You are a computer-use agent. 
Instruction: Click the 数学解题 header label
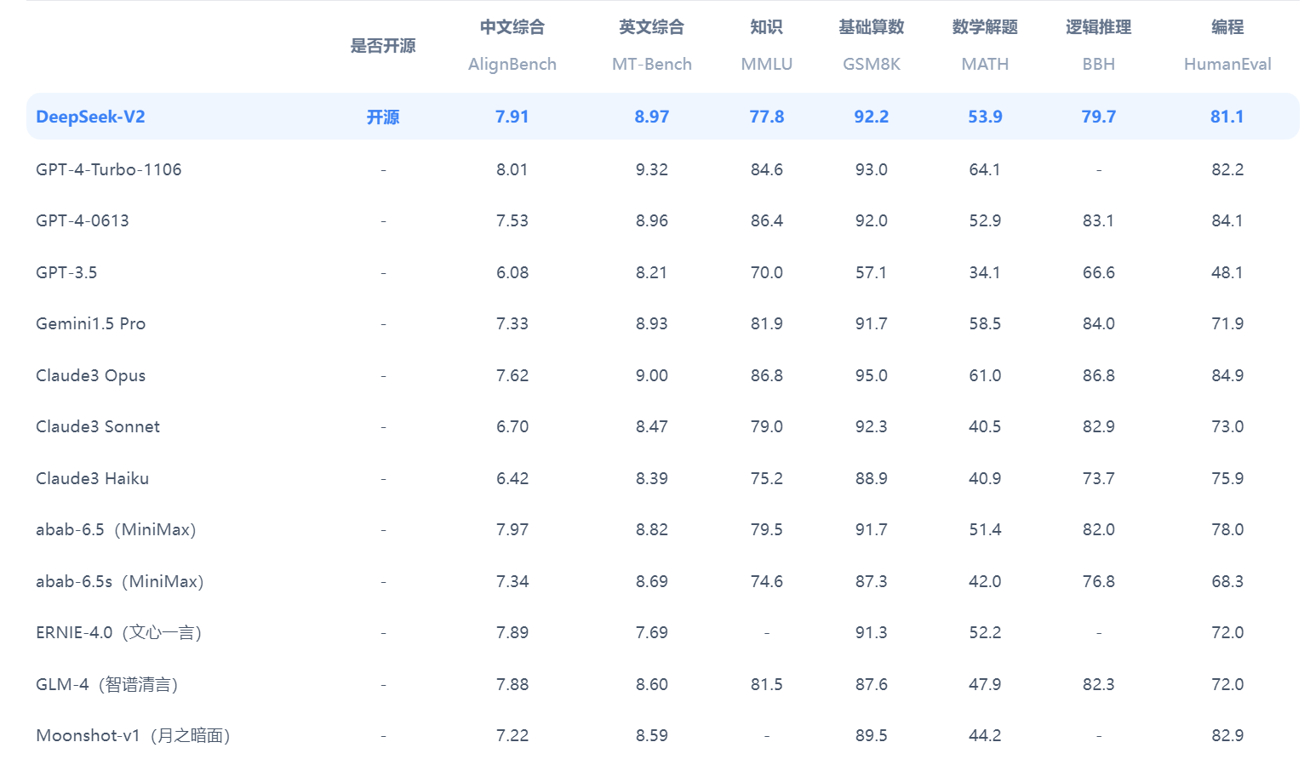coord(985,27)
